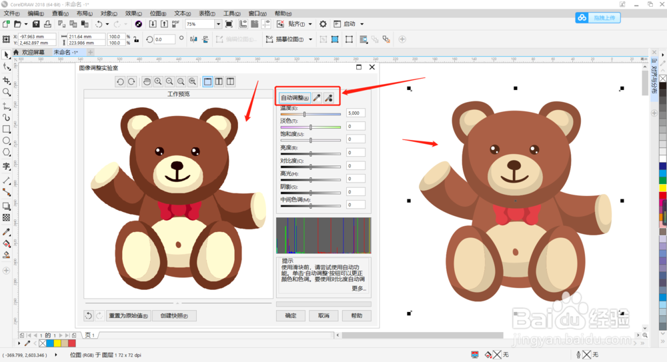Select the Ellipse tool

[x=7, y=141]
